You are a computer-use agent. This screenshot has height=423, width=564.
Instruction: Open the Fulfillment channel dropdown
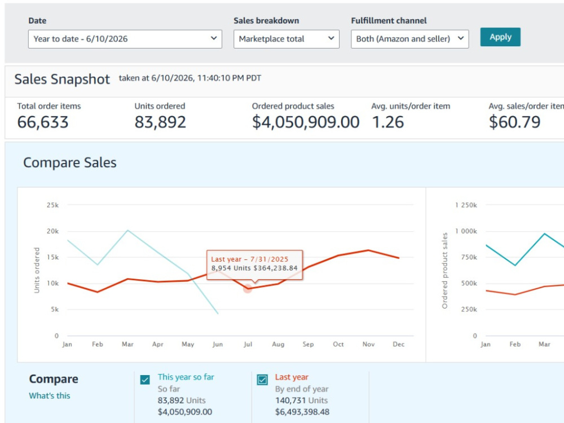[409, 39]
